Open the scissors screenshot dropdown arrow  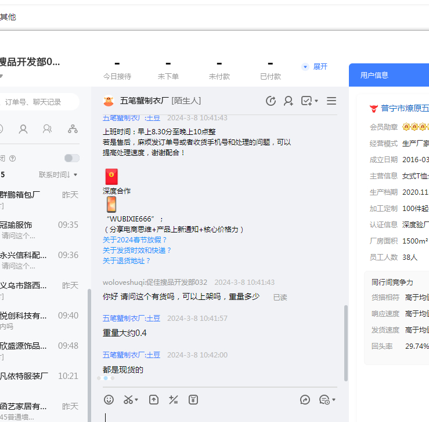click(x=136, y=400)
